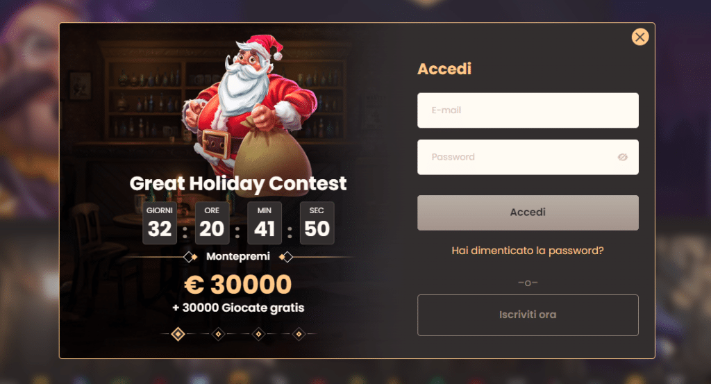The width and height of the screenshot is (711, 384).
Task: Open the Great Holiday Contest title
Action: (238, 183)
